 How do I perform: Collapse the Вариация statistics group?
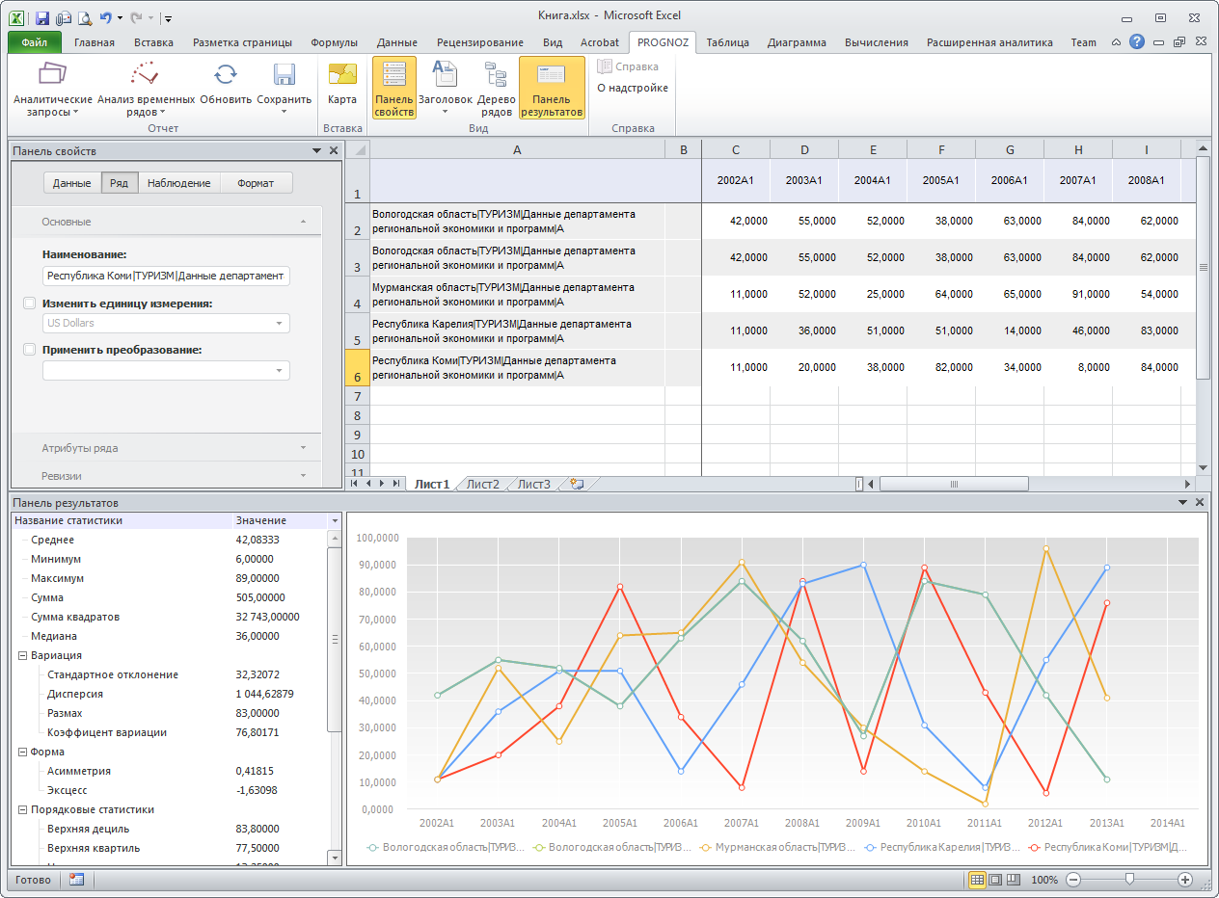point(21,655)
